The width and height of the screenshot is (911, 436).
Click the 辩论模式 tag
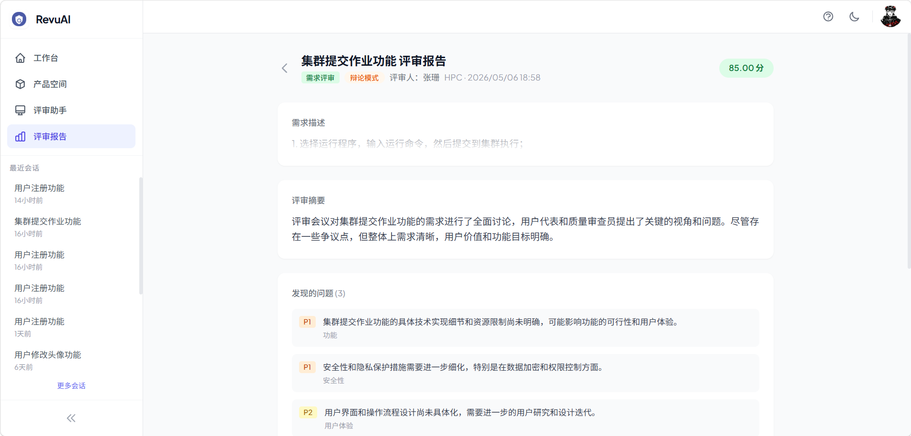[x=364, y=78]
